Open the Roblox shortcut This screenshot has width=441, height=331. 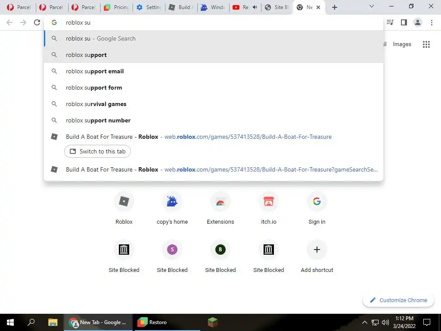click(124, 208)
